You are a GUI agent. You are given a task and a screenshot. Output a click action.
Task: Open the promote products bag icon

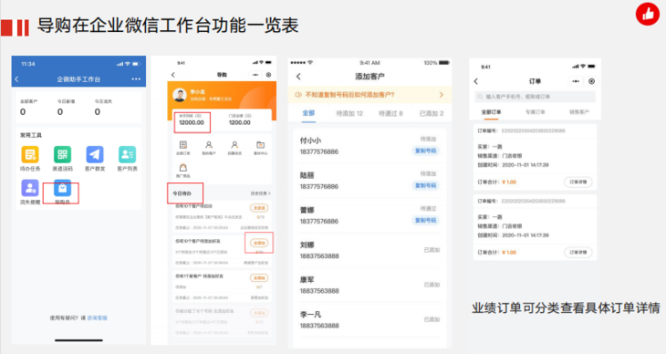coord(183,168)
